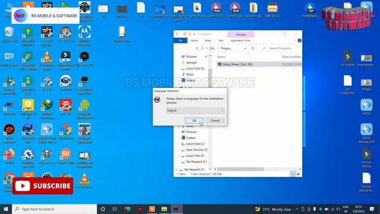This screenshot has width=380, height=214.
Task: Show hidden system tray icons
Action: (297, 209)
